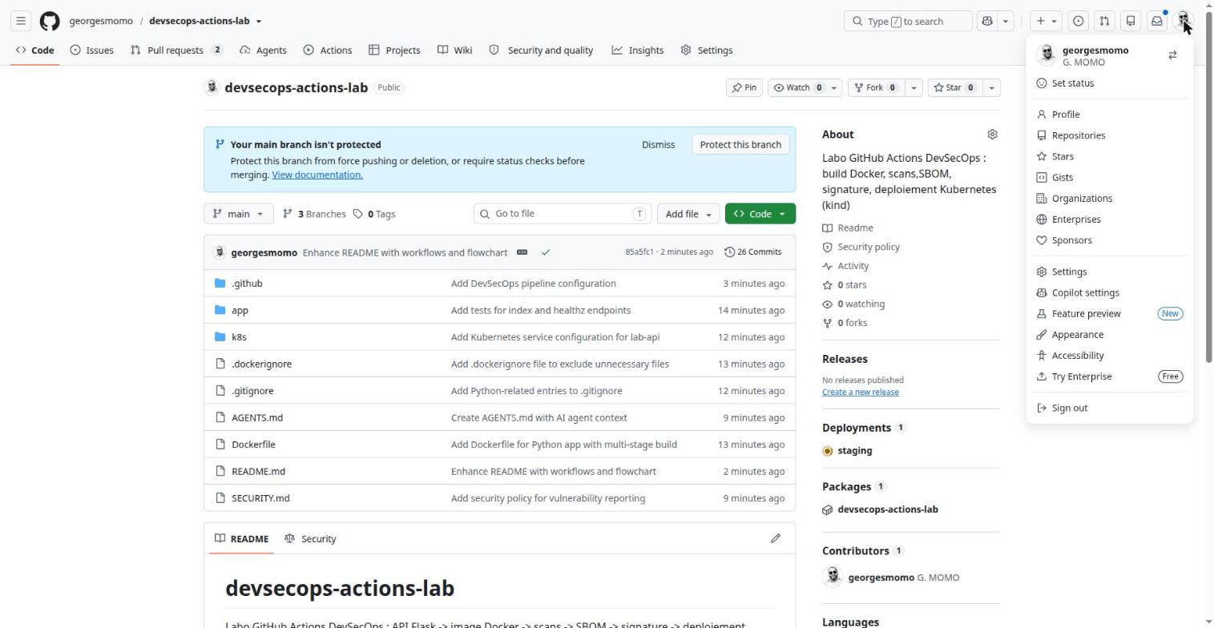Expand commit message with ellipsis icon
This screenshot has height=628, width=1214.
coord(522,252)
